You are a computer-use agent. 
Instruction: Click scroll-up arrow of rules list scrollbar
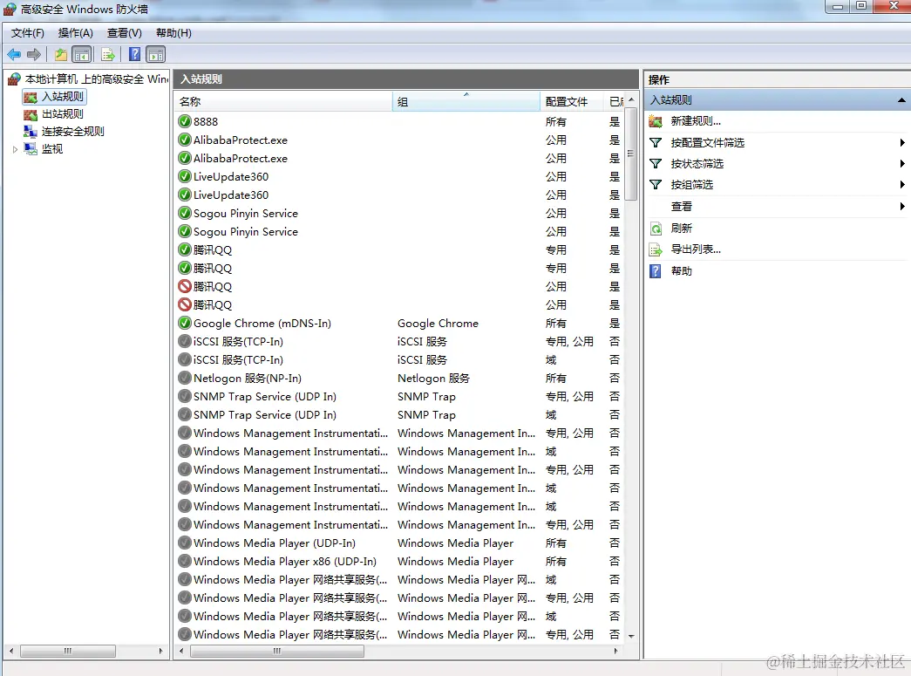[x=631, y=100]
